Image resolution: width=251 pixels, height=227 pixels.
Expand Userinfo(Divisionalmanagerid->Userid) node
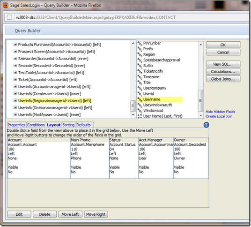[15, 107]
